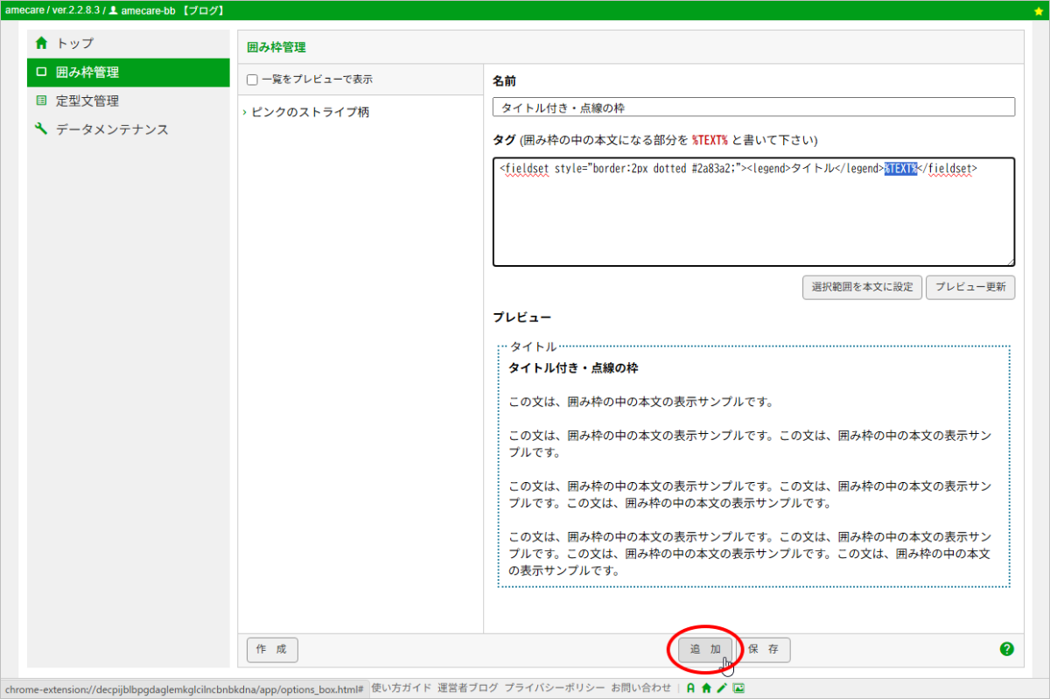Screen dimensions: 1050x699
Task: Click the green 'A' icon in footer
Action: (x=690, y=689)
